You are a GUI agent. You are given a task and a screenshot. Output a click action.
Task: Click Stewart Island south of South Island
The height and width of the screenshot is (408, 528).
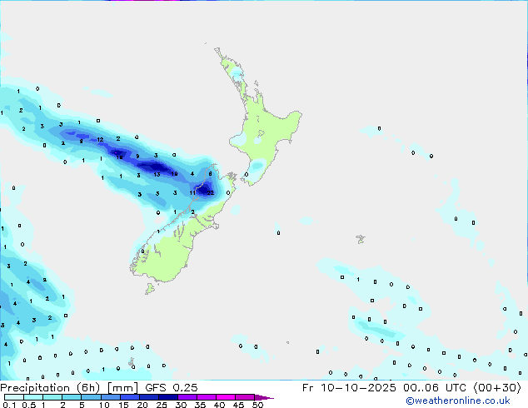pos(150,288)
